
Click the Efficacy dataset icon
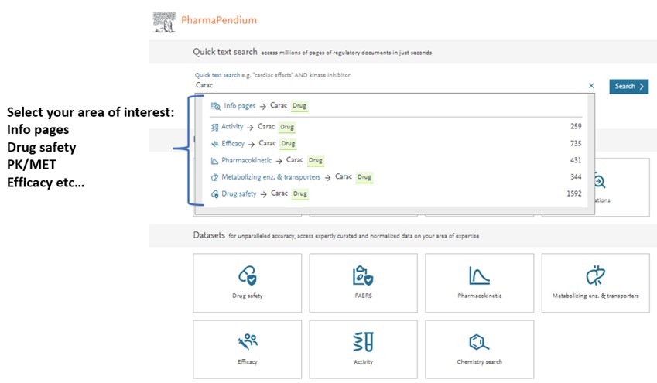[x=247, y=341]
